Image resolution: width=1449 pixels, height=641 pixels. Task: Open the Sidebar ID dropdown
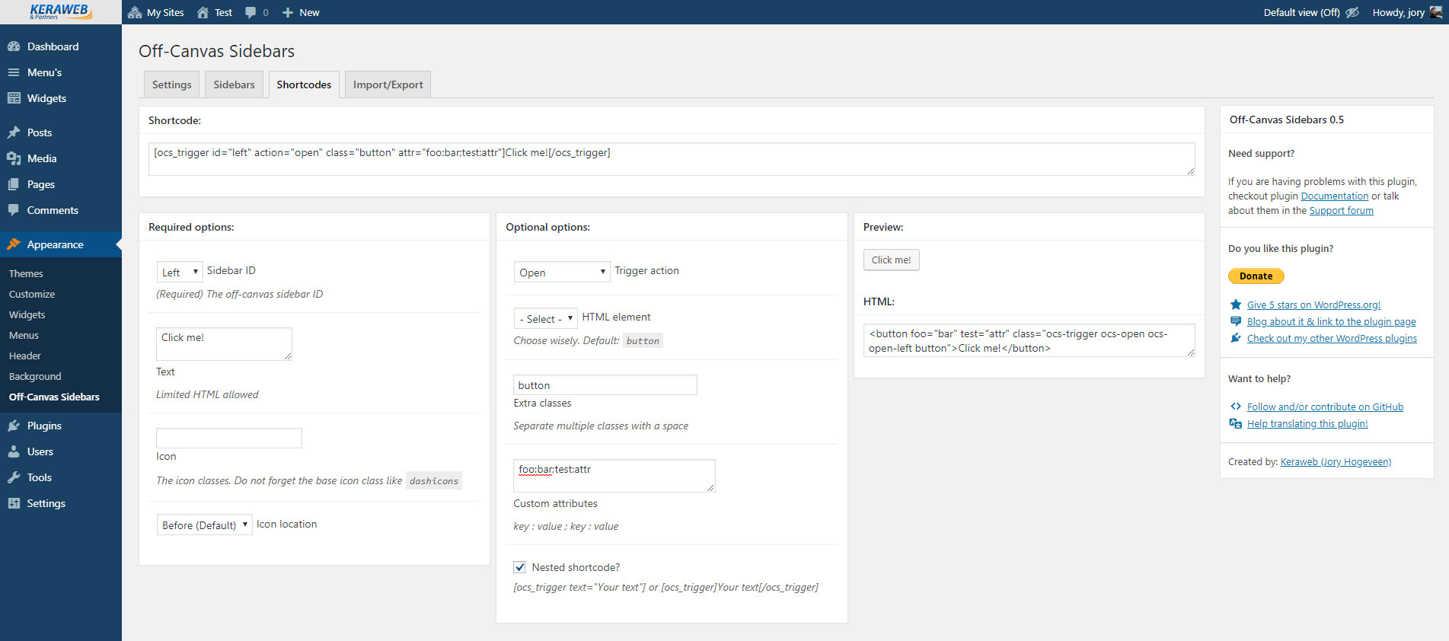pos(180,272)
